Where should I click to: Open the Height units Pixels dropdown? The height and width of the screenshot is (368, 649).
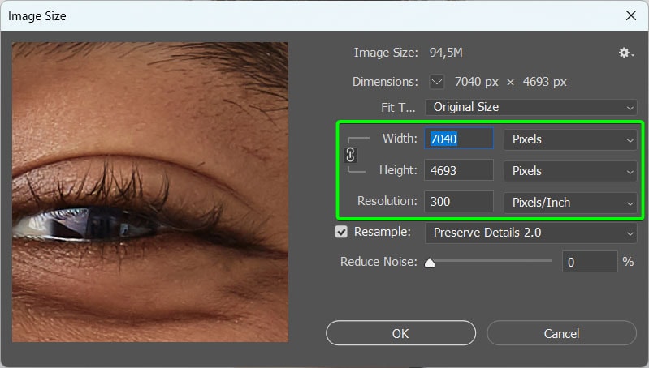point(570,171)
